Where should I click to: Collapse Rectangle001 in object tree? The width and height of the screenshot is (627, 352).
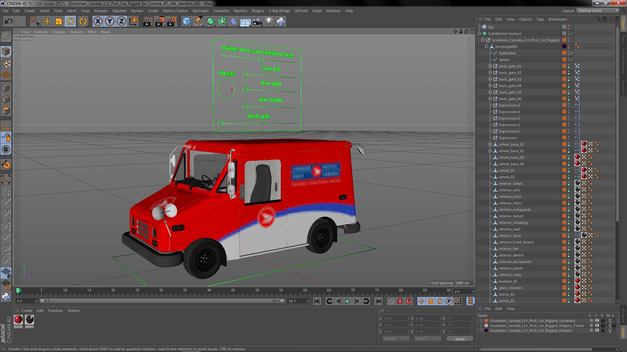click(x=486, y=47)
